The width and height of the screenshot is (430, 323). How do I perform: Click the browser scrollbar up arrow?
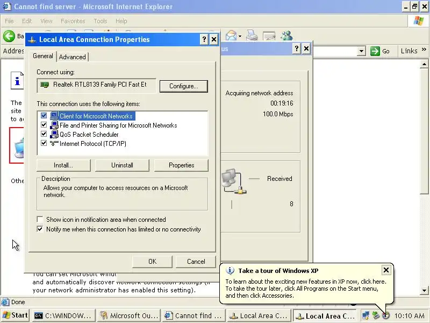[x=424, y=65]
